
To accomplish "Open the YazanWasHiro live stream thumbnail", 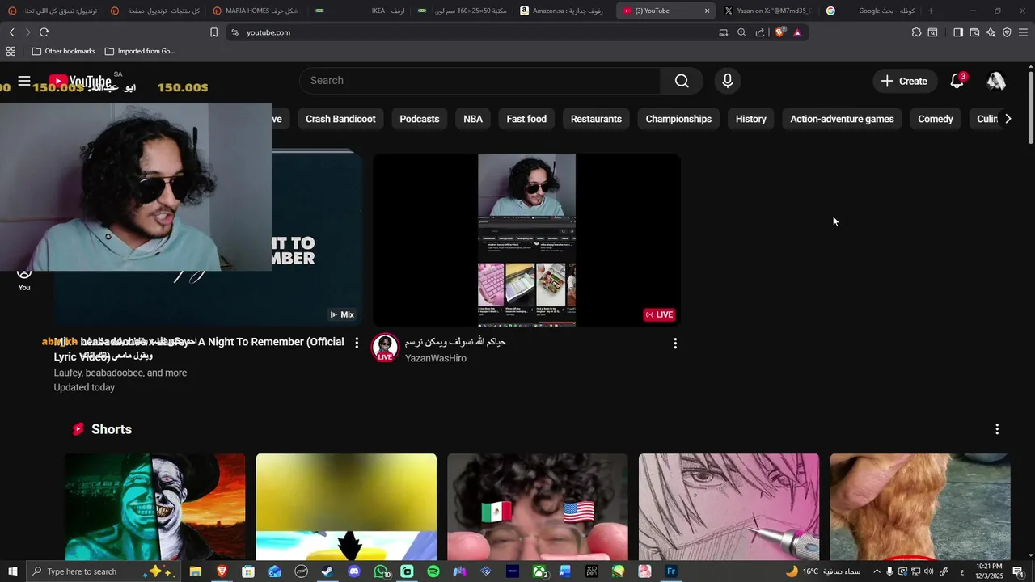I will coord(526,240).
